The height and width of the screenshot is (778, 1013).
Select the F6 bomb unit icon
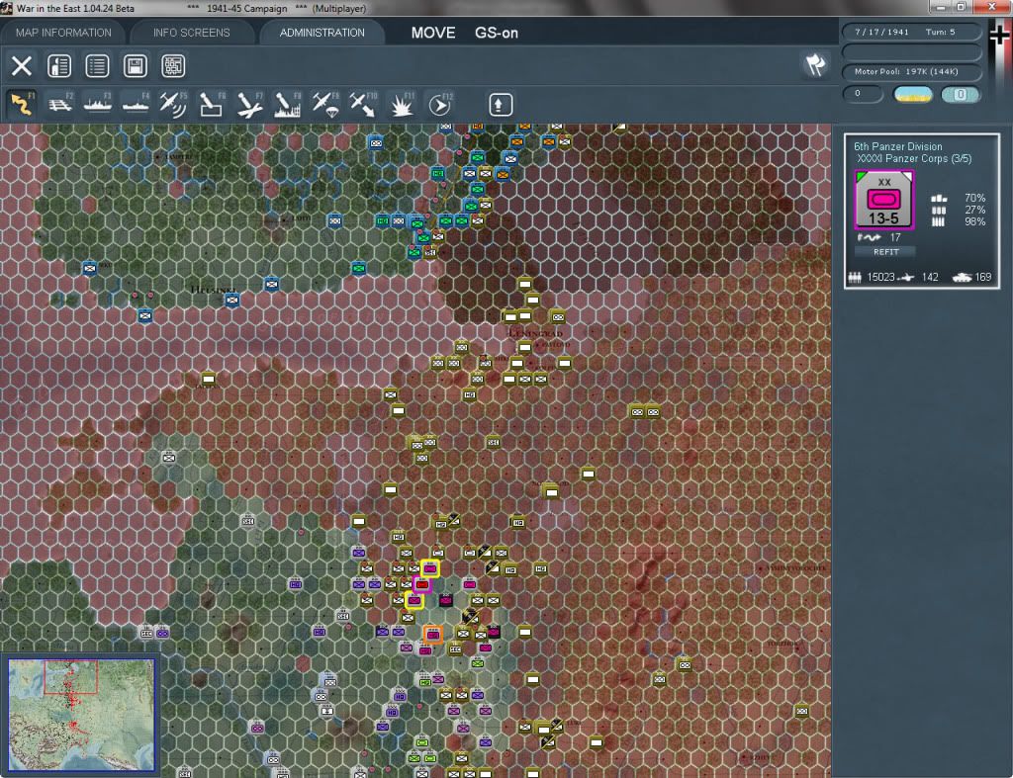coord(212,105)
